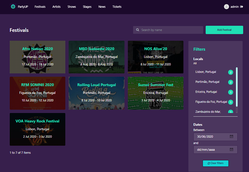Open the RFM SOMNII 2020 festival card
249x172 pixels.
(37, 93)
